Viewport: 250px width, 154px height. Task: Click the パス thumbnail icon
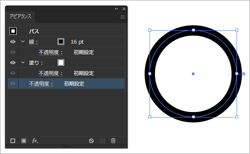click(x=13, y=31)
